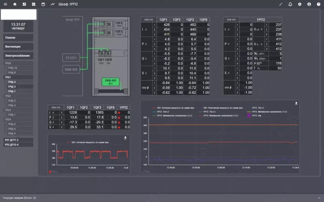This screenshot has height=202, width=324.
Task: Click curve icon under large chart
Action: [x=146, y=171]
